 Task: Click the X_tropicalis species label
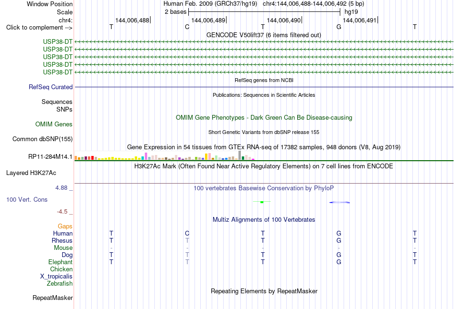pyautogui.click(x=56, y=277)
